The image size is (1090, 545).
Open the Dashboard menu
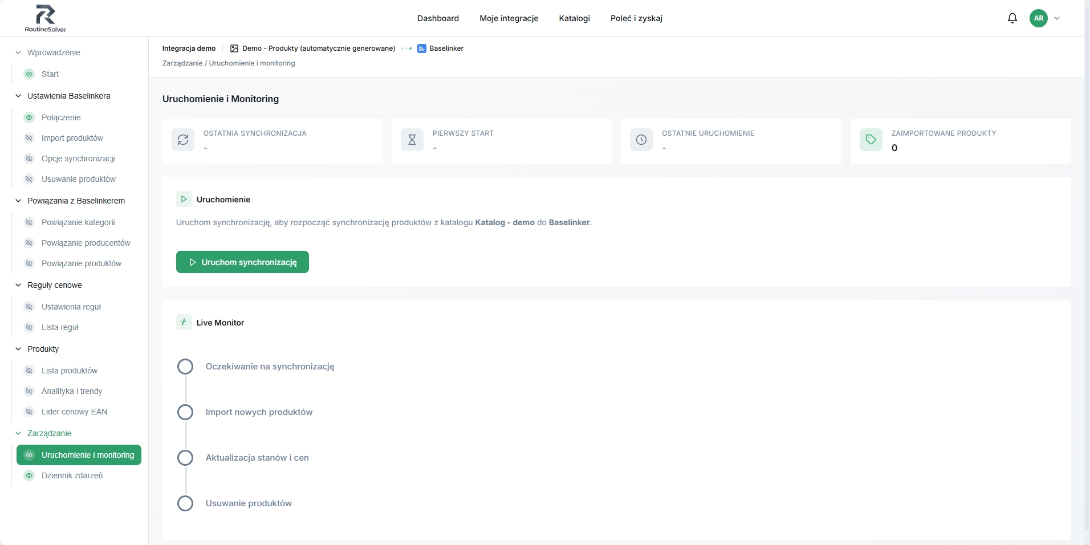click(x=438, y=18)
